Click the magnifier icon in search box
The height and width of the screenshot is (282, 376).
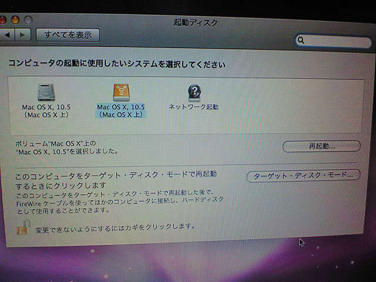[300, 41]
